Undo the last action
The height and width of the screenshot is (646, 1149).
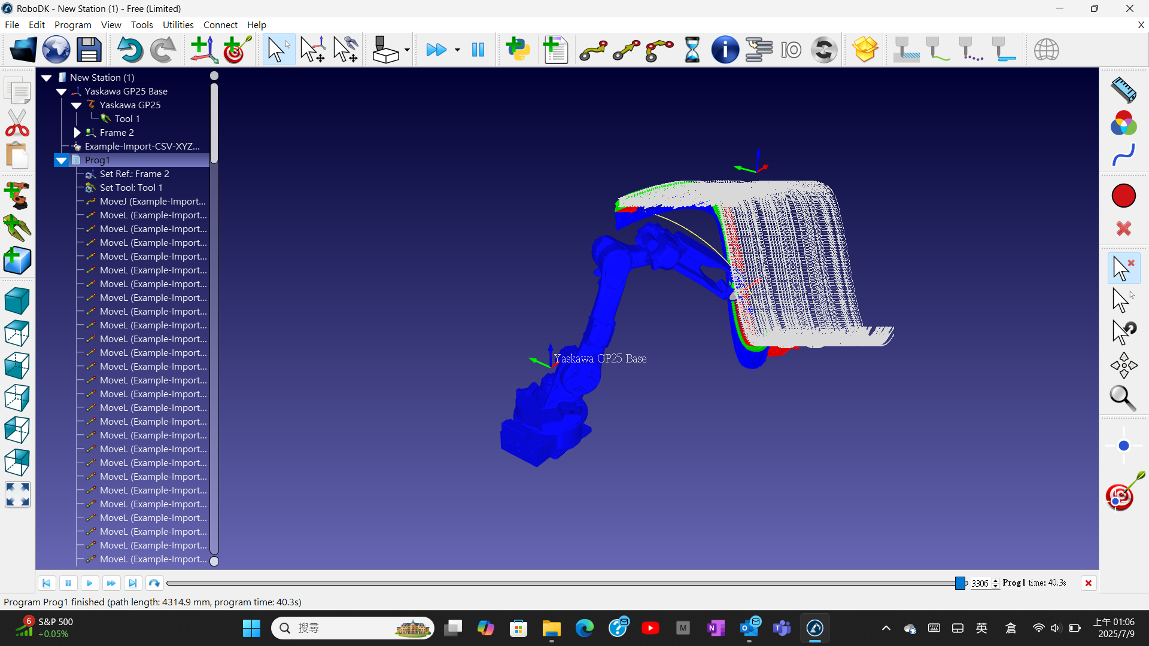click(129, 50)
